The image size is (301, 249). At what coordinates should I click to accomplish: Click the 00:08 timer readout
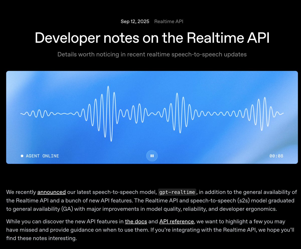coord(276,156)
